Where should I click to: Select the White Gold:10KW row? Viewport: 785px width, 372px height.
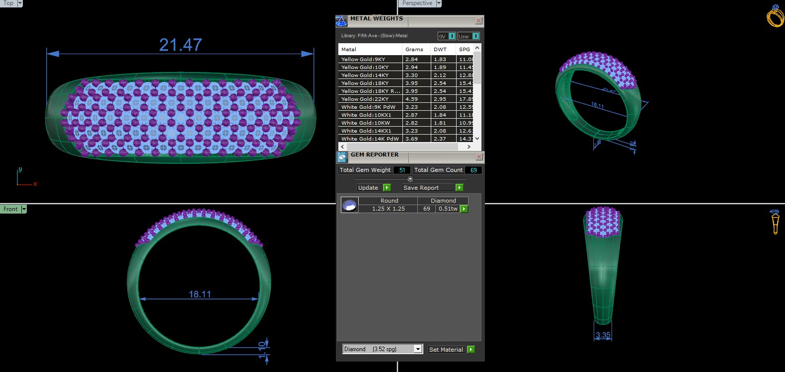(x=406, y=123)
